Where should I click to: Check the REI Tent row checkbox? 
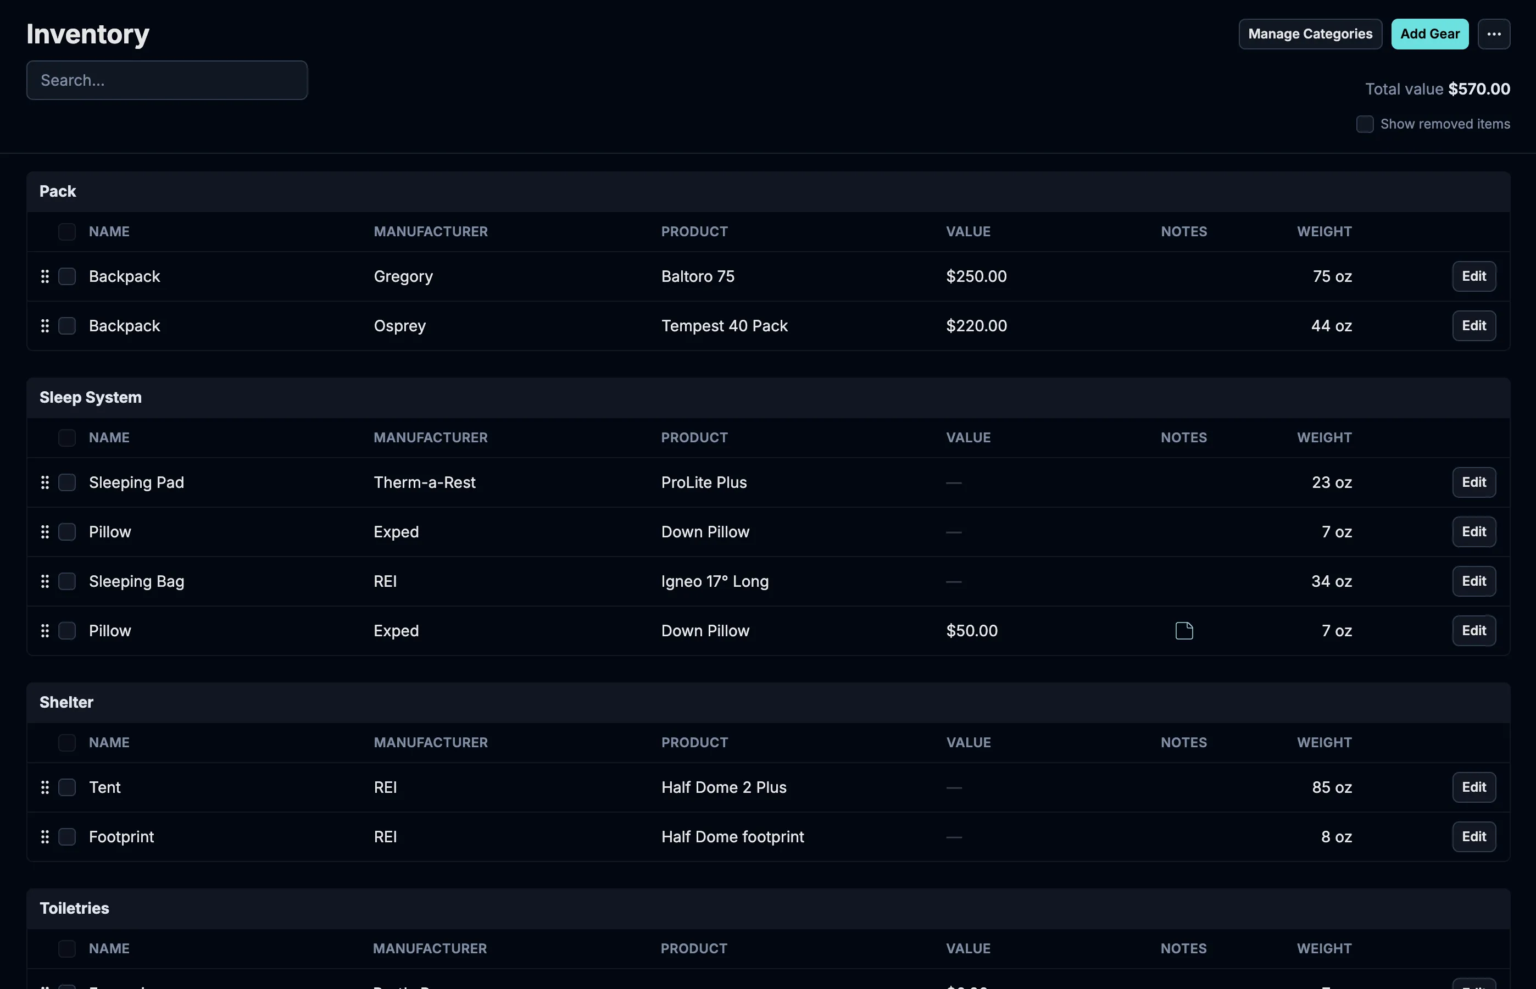click(x=67, y=787)
